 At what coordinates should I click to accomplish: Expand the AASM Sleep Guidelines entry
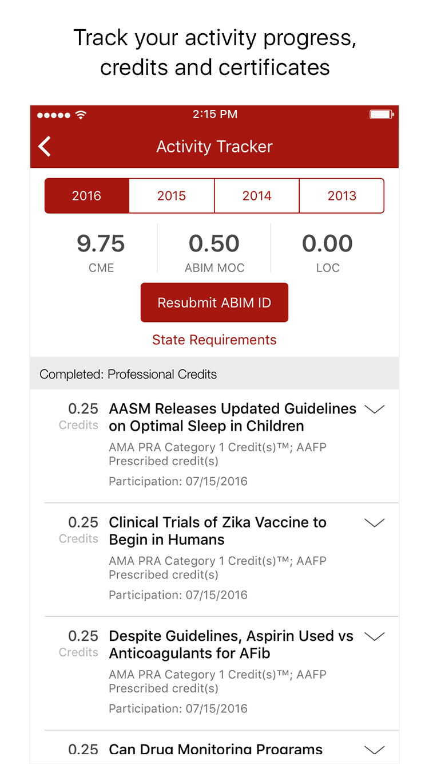[375, 409]
